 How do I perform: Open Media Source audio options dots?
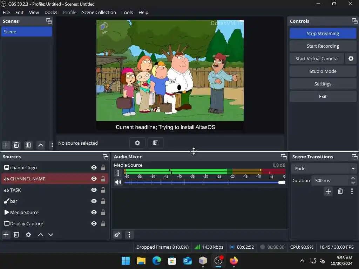(x=118, y=173)
